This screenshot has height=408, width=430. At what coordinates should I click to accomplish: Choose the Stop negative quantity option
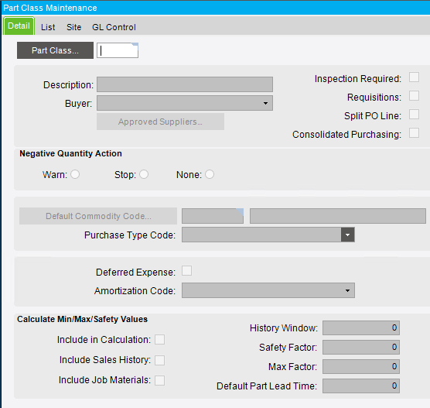[x=144, y=174]
